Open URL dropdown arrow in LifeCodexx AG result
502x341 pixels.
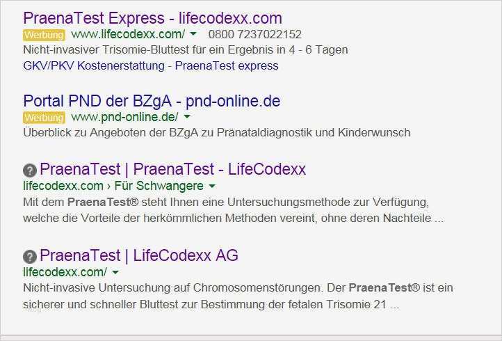(x=115, y=272)
